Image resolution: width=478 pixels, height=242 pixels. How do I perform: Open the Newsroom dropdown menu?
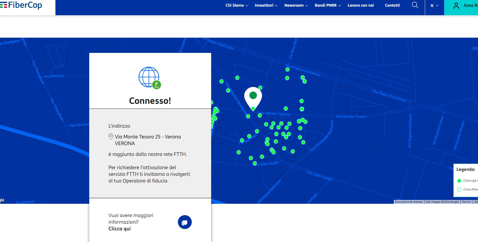click(296, 5)
